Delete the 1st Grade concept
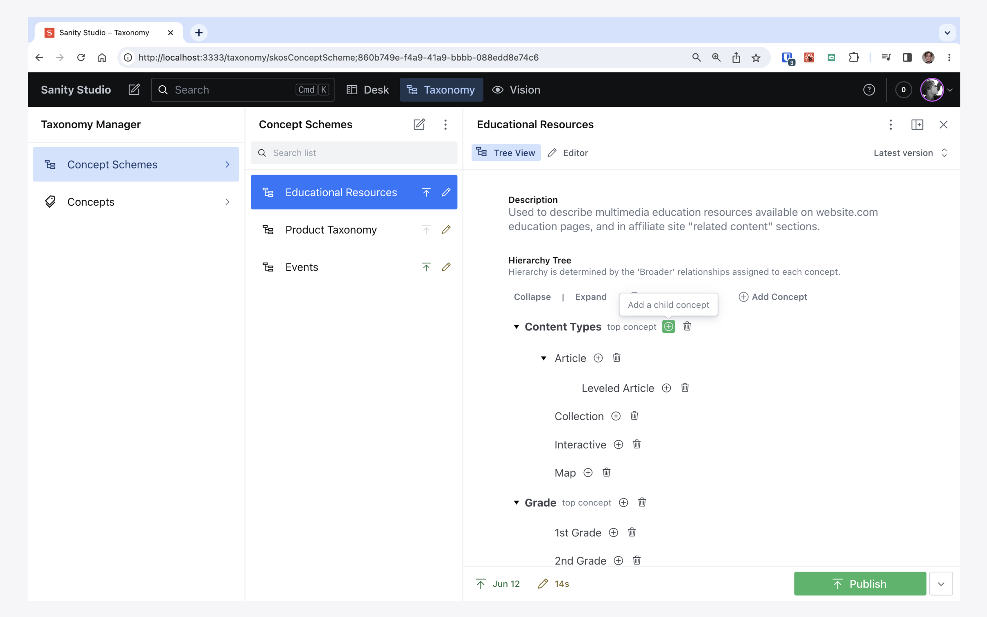 (x=632, y=532)
